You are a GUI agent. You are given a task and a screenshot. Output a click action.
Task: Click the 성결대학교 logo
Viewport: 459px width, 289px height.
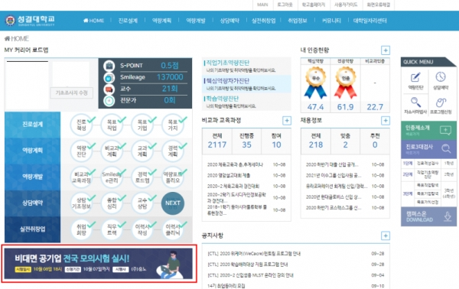30,21
